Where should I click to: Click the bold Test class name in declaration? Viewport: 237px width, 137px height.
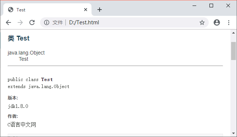47,80
